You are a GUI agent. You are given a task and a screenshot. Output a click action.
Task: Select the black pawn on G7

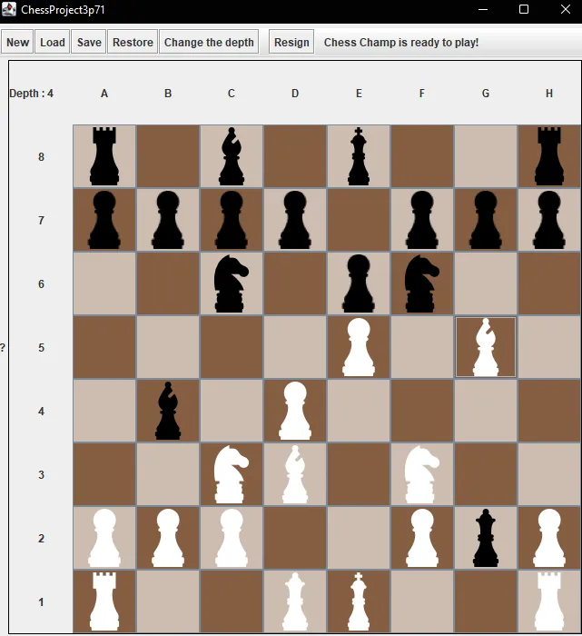486,220
